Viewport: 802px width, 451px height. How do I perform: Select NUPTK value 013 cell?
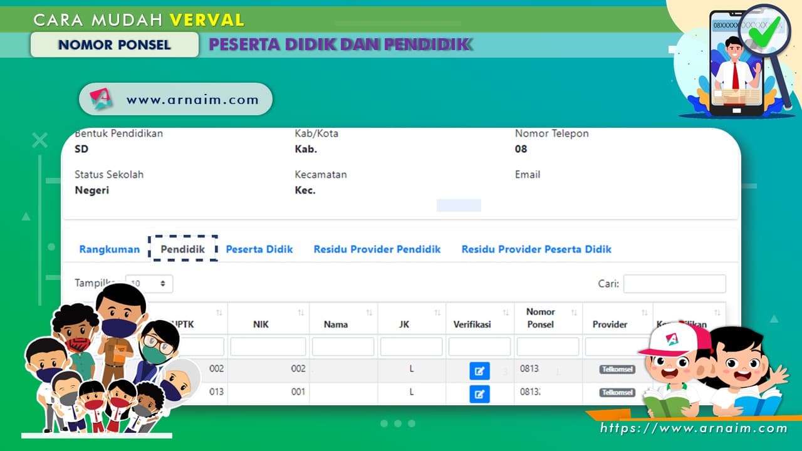pyautogui.click(x=216, y=392)
